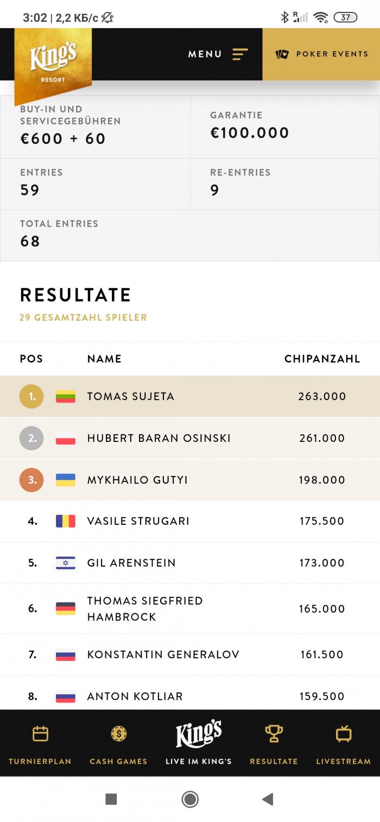Tap Gil Arenstein player name
The width and height of the screenshot is (380, 822).
(131, 563)
